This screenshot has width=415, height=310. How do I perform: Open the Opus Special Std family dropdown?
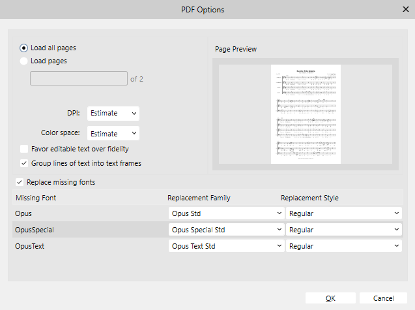pos(226,230)
